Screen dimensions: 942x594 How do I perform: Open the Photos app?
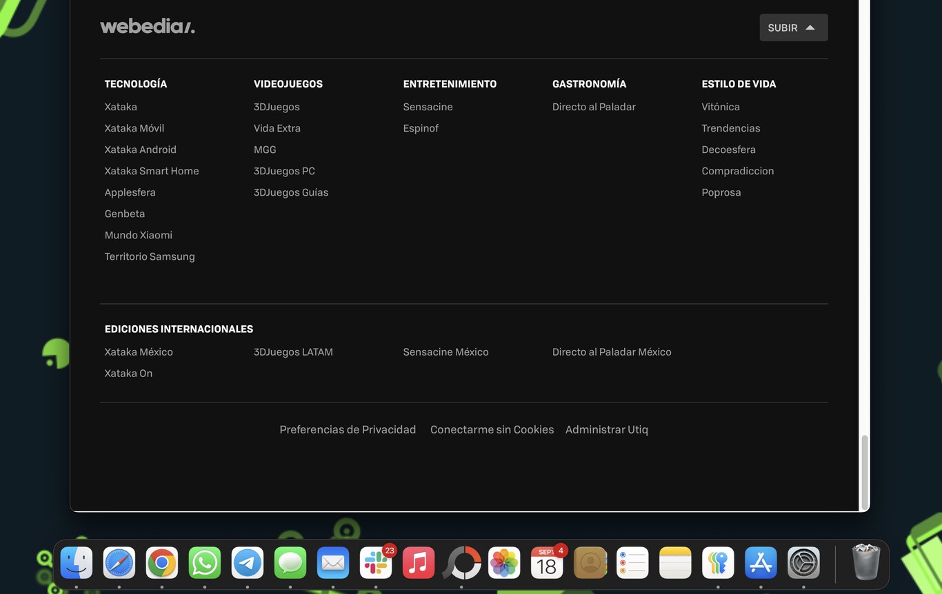(x=504, y=563)
